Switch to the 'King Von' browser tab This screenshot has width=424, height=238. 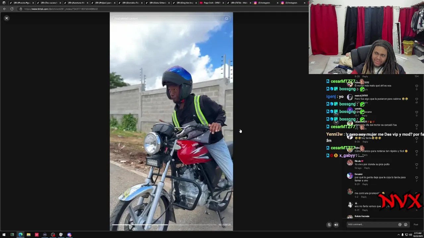(185, 3)
